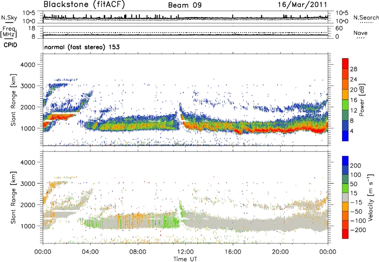Click the '18' frequency axis value
Screen dimensions: 379x262
(x=32, y=28)
